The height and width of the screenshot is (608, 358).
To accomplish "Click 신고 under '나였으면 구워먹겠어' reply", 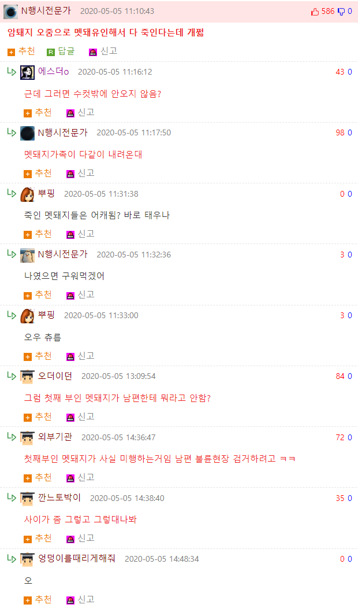I will pyautogui.click(x=86, y=295).
